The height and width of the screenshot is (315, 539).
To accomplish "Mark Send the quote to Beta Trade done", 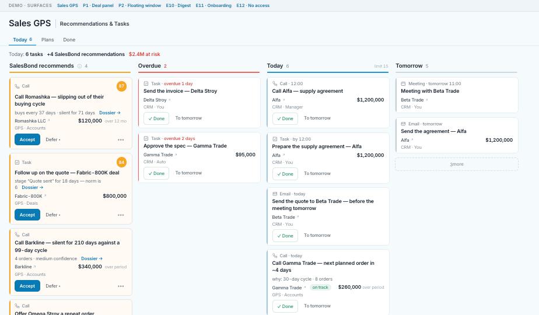I will [285, 236].
